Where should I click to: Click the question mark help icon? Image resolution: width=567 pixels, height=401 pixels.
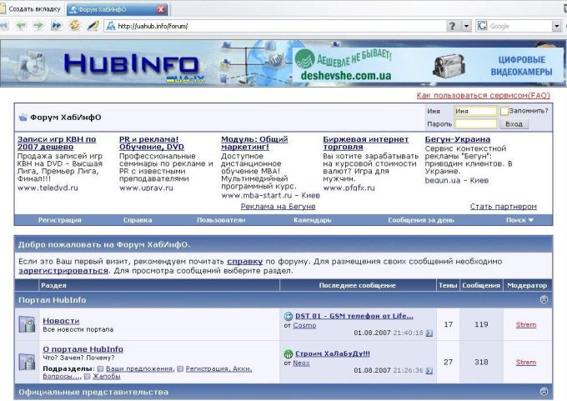tap(452, 26)
